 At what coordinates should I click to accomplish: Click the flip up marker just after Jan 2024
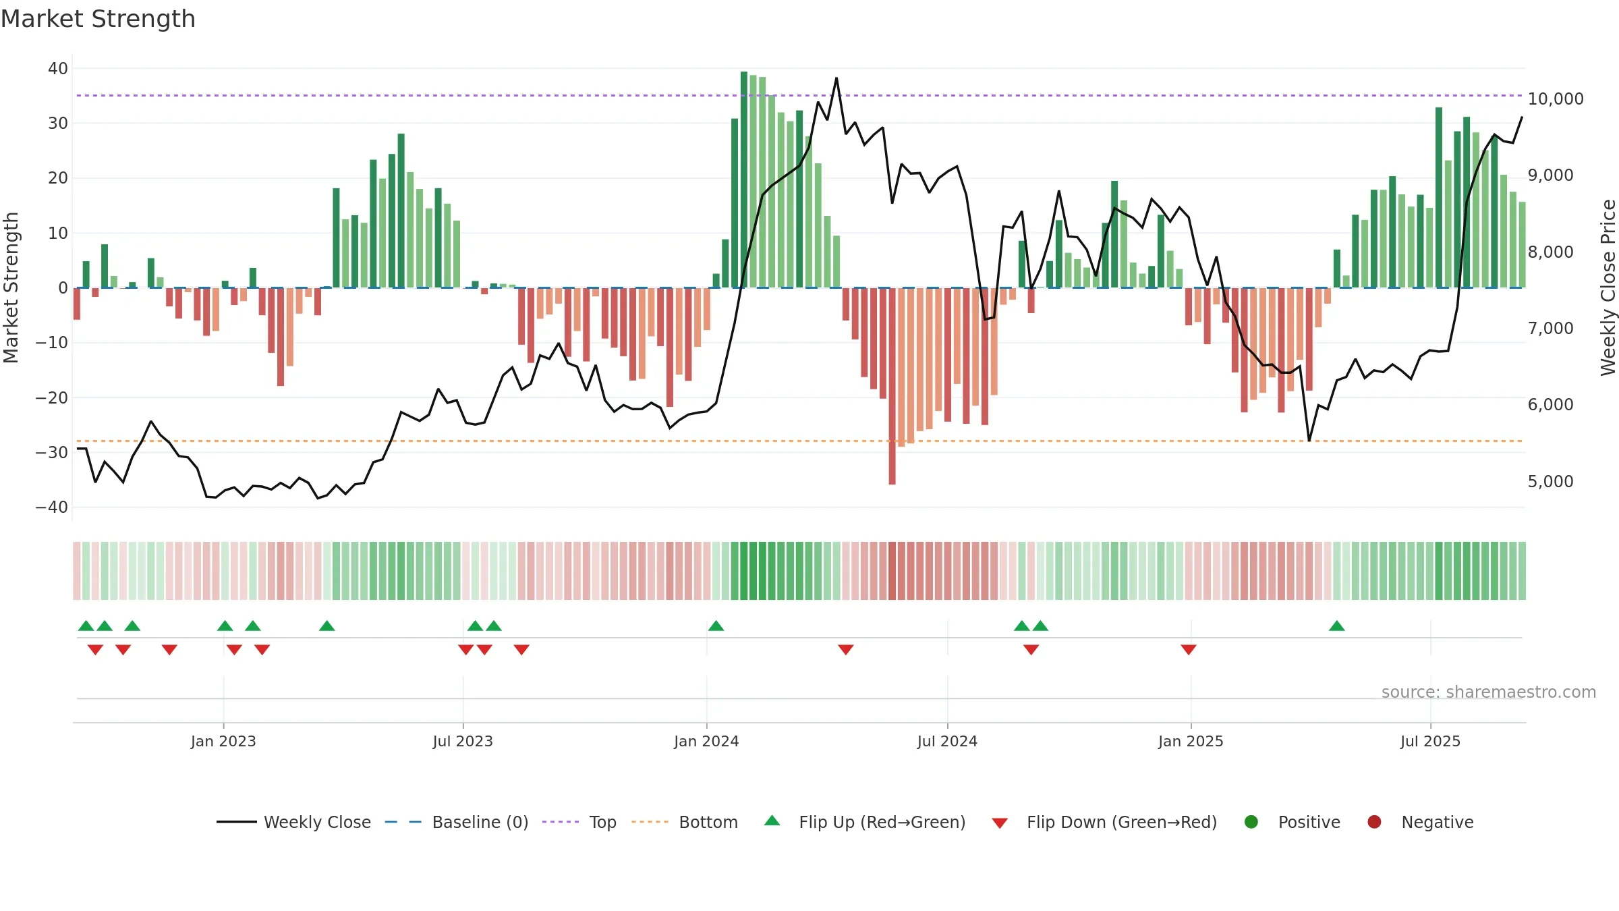[716, 626]
